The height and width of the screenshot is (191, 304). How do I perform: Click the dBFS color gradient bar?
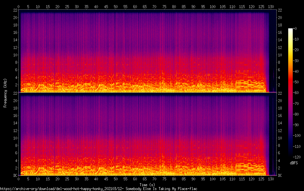tap(290, 93)
